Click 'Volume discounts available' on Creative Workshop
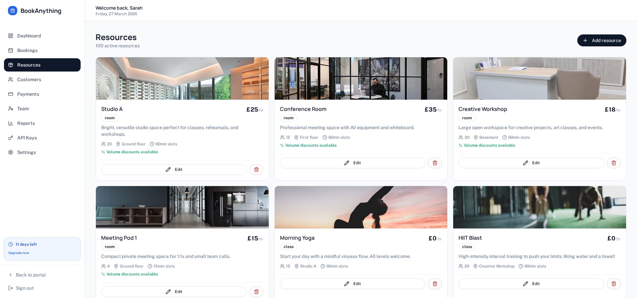The width and height of the screenshot is (637, 298). coord(489,145)
